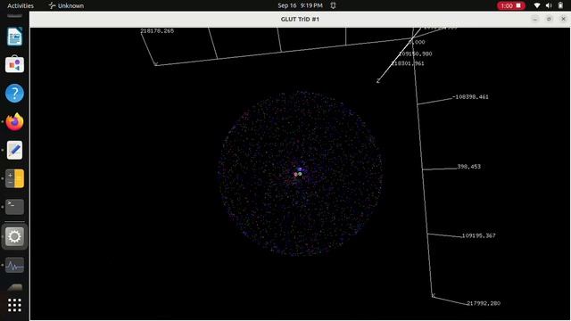Open the network status icon
571x321 pixels.
point(537,5)
